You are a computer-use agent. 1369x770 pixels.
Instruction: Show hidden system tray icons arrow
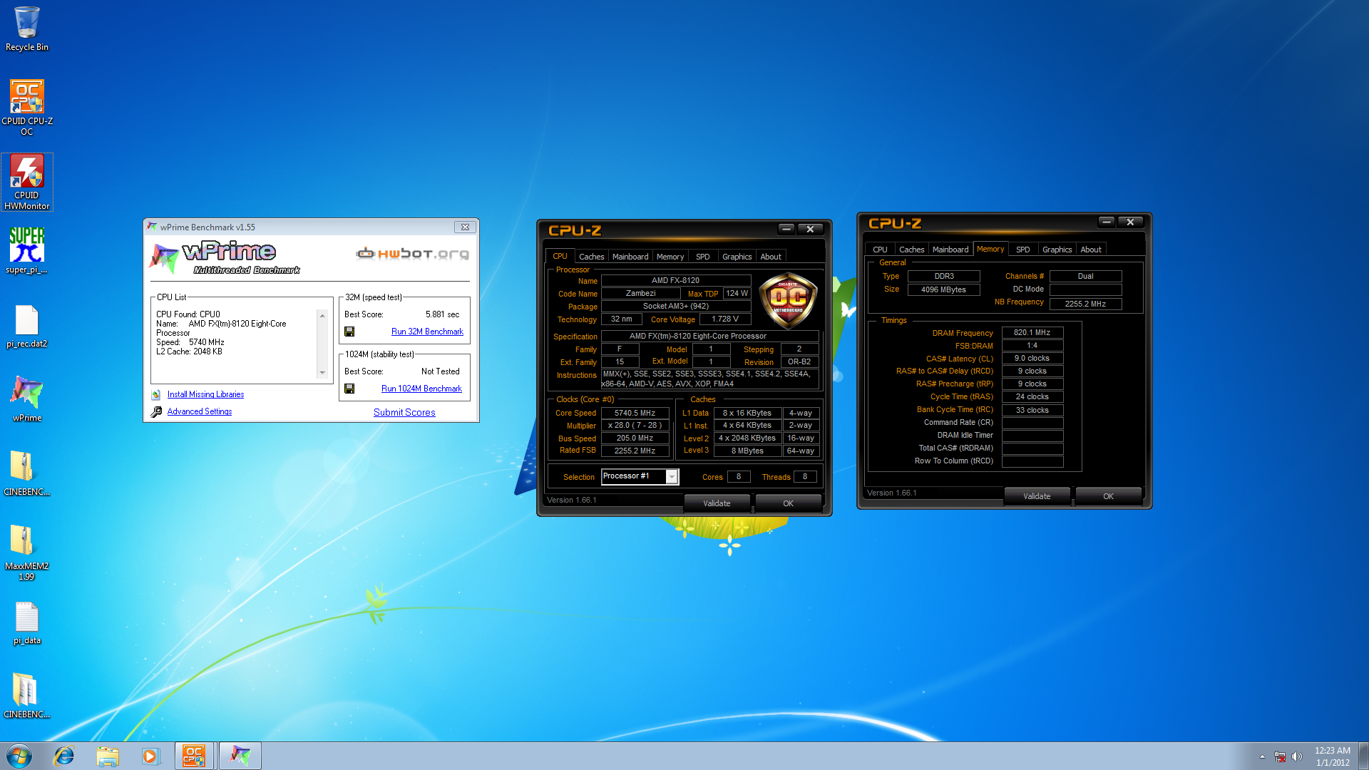coord(1262,756)
